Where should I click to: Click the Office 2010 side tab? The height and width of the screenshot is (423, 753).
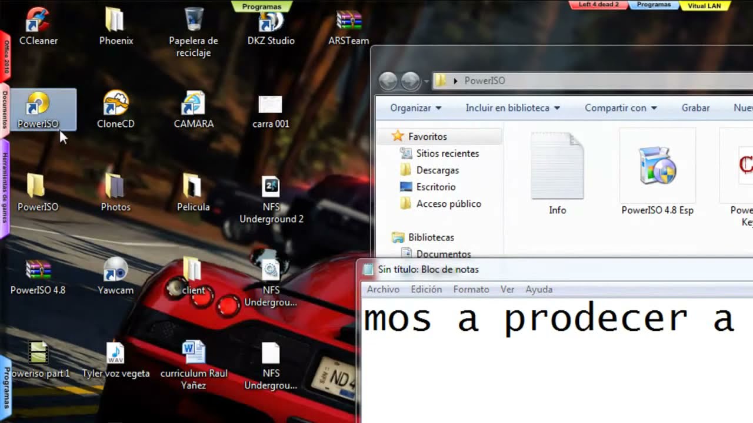tap(5, 57)
